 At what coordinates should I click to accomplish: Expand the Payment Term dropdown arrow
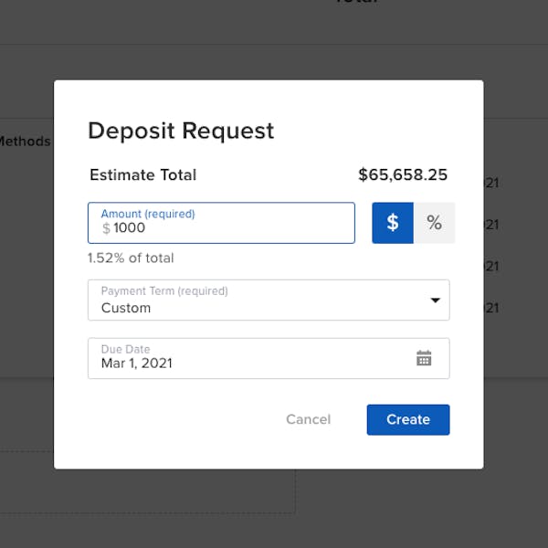tap(435, 300)
